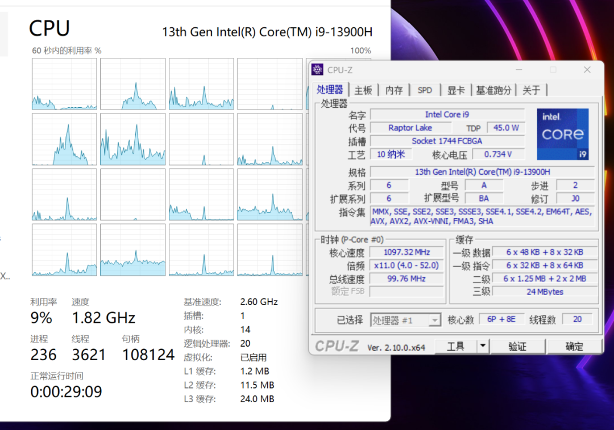This screenshot has width=614, height=430.
Task: Close the CPU-Z window
Action: tap(587, 70)
